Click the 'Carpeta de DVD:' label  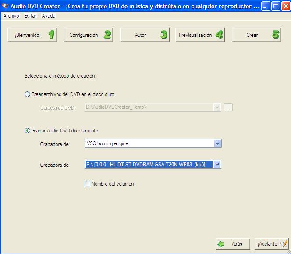point(58,108)
